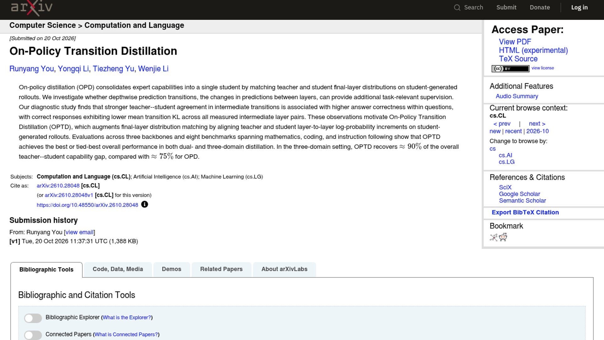
Task: Browse by cs.LG category
Action: pos(506,162)
